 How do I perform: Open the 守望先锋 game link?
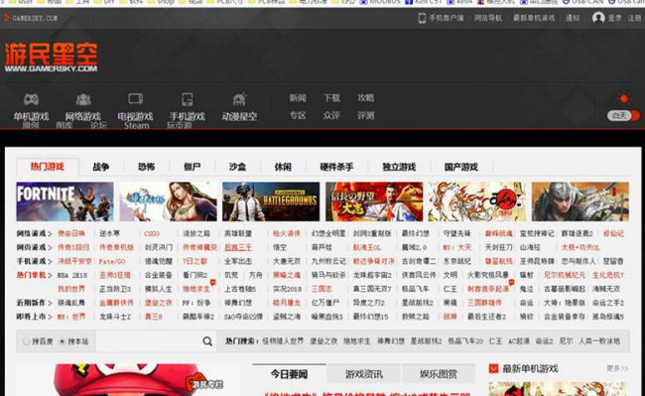pos(456,233)
